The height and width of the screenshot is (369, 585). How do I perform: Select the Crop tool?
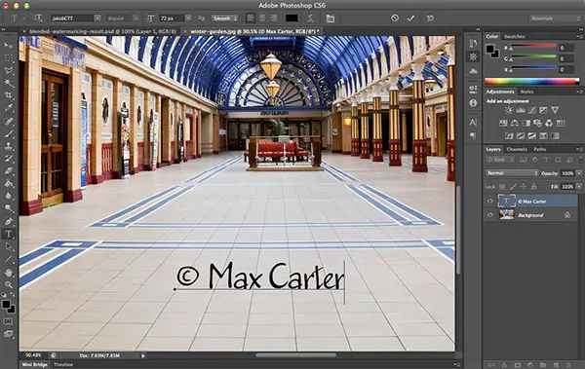(8, 95)
